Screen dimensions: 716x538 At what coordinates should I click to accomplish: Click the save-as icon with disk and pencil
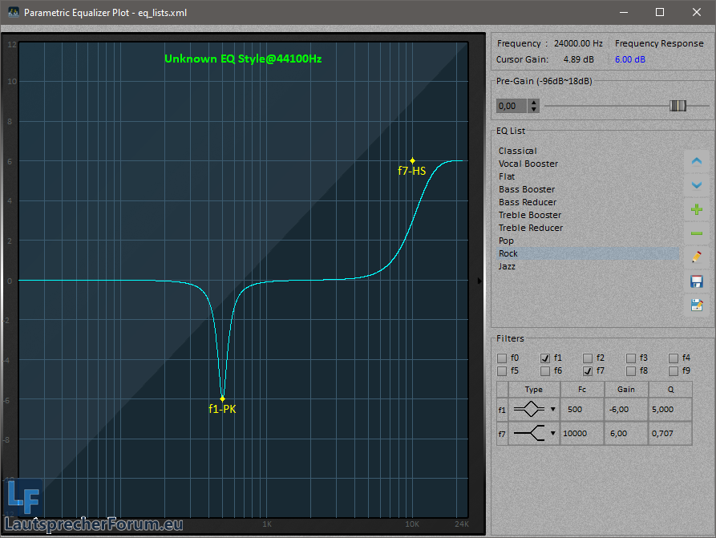[x=696, y=305]
